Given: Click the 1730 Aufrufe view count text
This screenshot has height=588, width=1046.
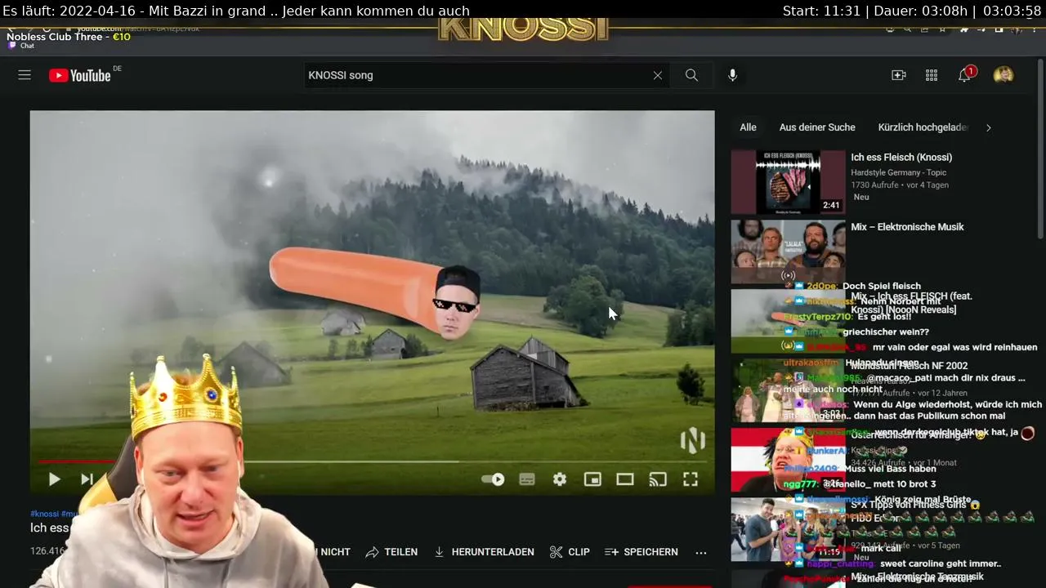Looking at the screenshot, I should pyautogui.click(x=875, y=185).
